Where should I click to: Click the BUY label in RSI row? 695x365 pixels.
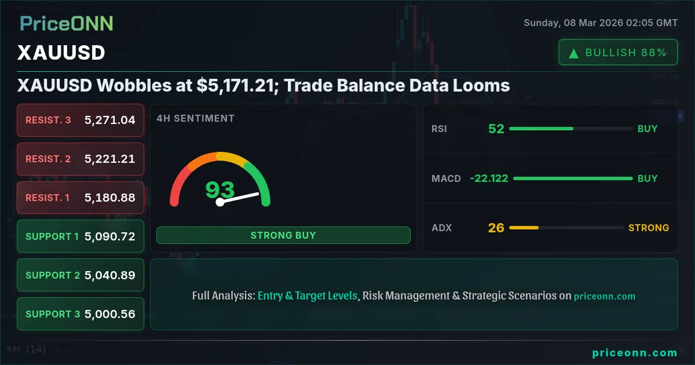648,129
